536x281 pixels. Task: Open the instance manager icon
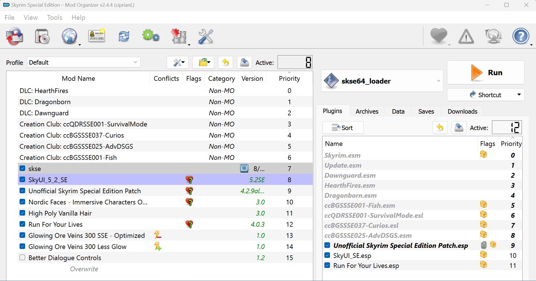coord(15,36)
